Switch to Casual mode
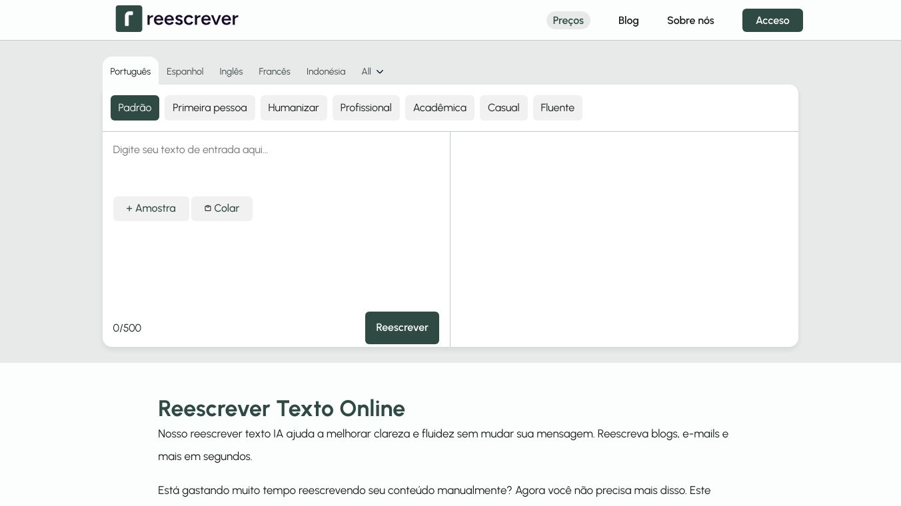The height and width of the screenshot is (506, 901). [504, 108]
